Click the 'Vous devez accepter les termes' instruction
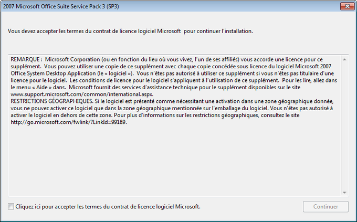 point(130,31)
